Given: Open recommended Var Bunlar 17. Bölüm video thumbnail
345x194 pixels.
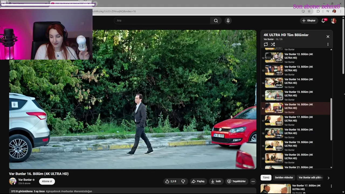Looking at the screenshot, I should point(276,189).
